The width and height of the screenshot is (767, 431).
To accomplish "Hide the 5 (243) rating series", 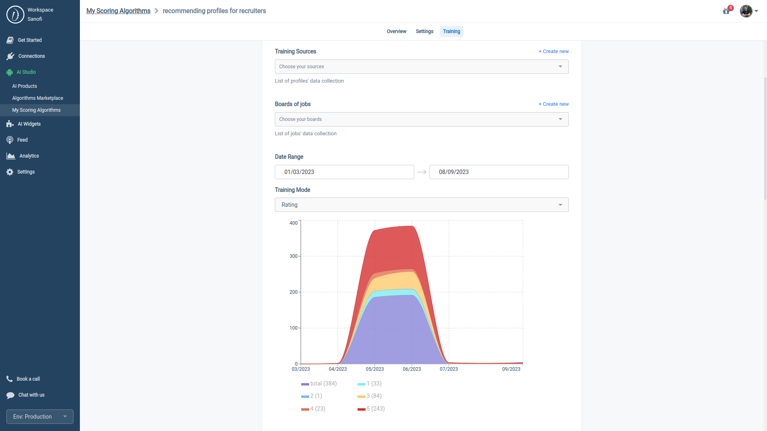I will point(375,409).
